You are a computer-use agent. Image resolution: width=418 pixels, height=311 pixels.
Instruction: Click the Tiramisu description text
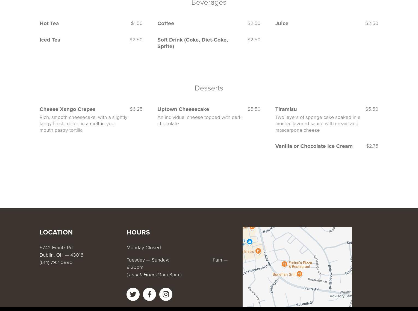tap(318, 124)
